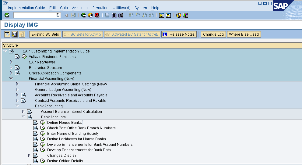The height and width of the screenshot is (165, 302).
Task: Open the Utilities(M) menu
Action: (x=121, y=8)
